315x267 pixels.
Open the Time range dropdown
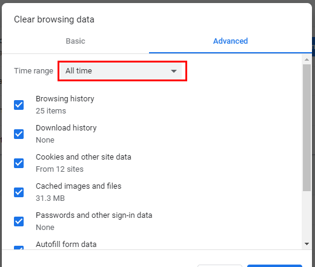[121, 71]
